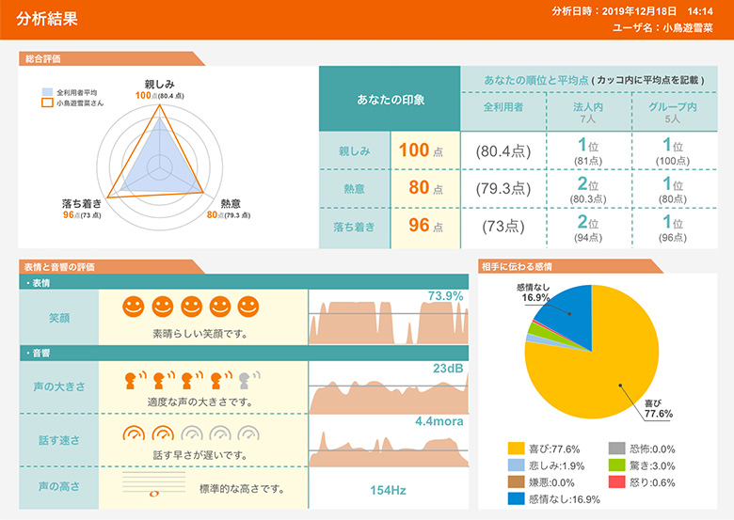
Task: Click the blue 感情なし legend swatch
Action: click(x=515, y=498)
